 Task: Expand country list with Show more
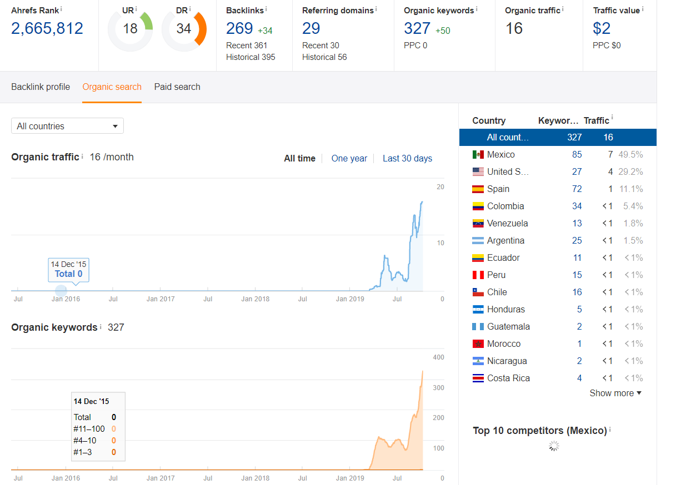click(615, 393)
